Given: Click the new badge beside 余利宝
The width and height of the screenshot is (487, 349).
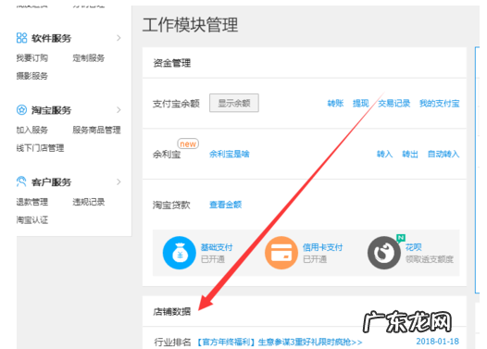Looking at the screenshot, I should point(188,143).
